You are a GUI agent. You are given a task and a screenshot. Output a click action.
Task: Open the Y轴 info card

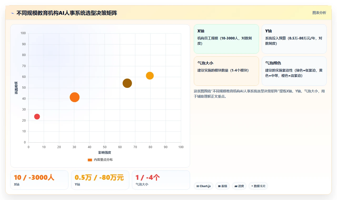pyautogui.click(x=294, y=39)
